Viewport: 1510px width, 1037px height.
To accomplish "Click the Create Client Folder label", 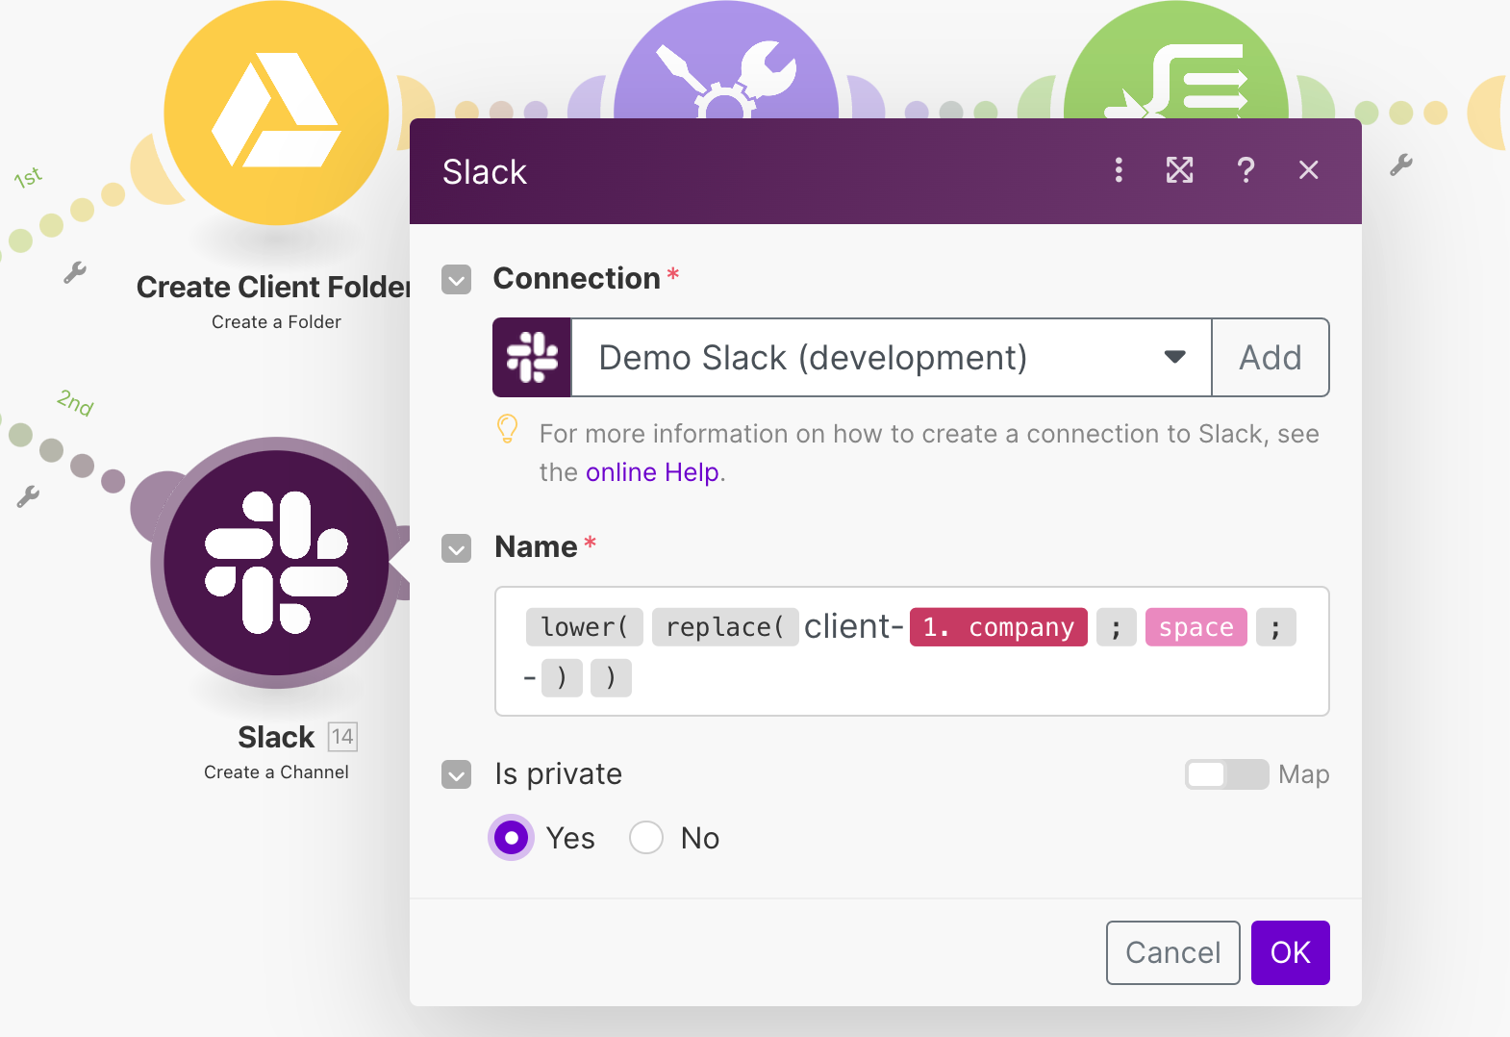I will point(274,287).
